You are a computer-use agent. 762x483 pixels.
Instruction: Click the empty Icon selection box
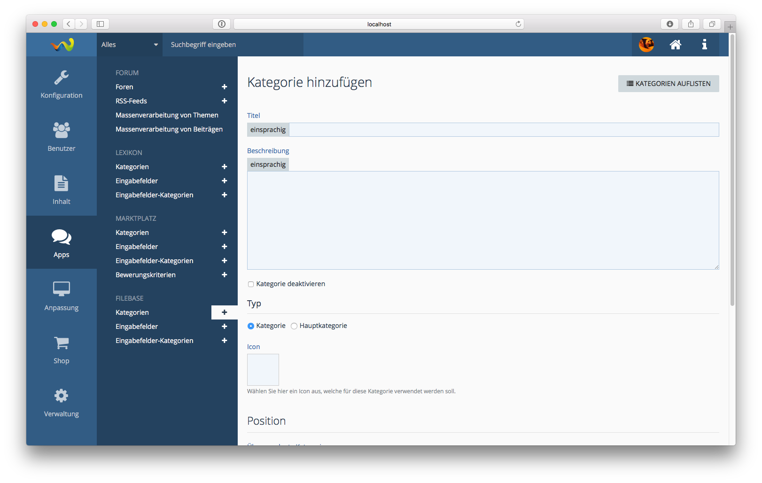pyautogui.click(x=263, y=370)
